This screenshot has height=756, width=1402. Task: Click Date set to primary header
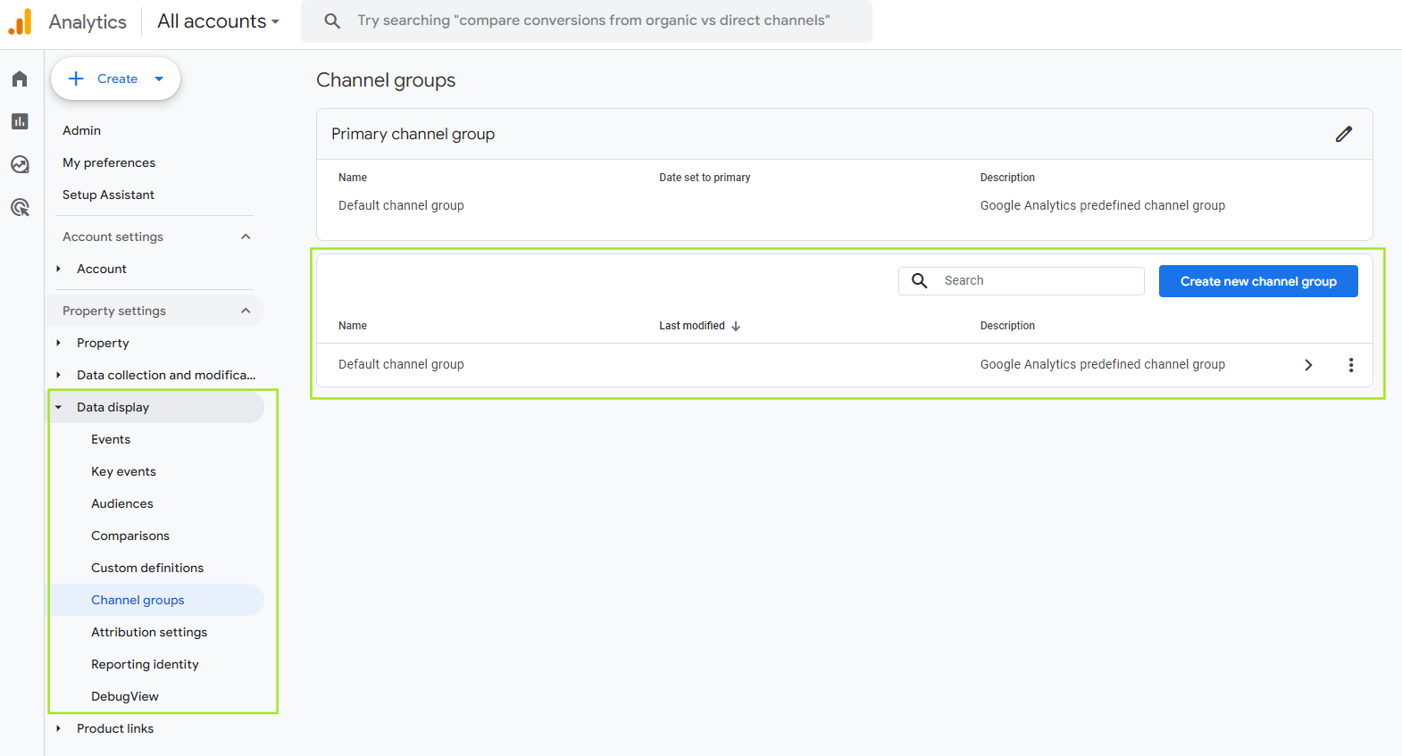point(705,178)
